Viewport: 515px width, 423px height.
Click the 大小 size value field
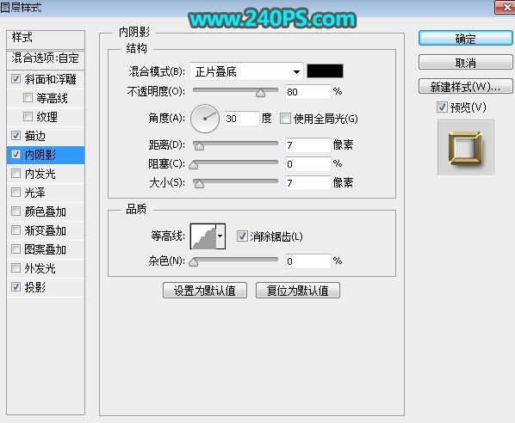[307, 182]
